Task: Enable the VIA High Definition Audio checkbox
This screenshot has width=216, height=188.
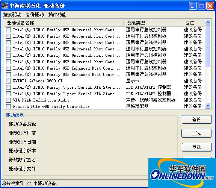Action: (x=8, y=100)
